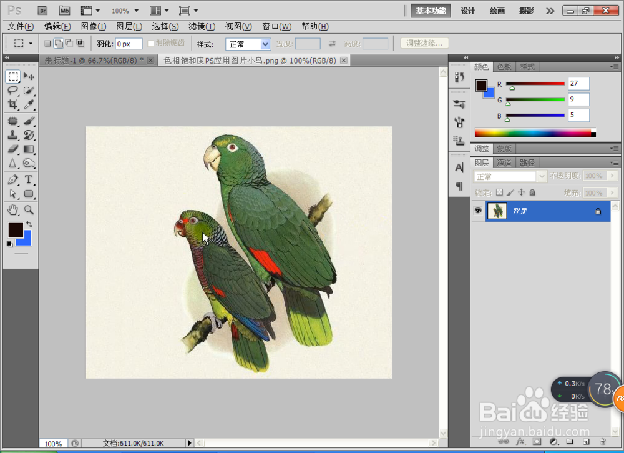
Task: Click the R red color slider
Action: tap(535, 84)
